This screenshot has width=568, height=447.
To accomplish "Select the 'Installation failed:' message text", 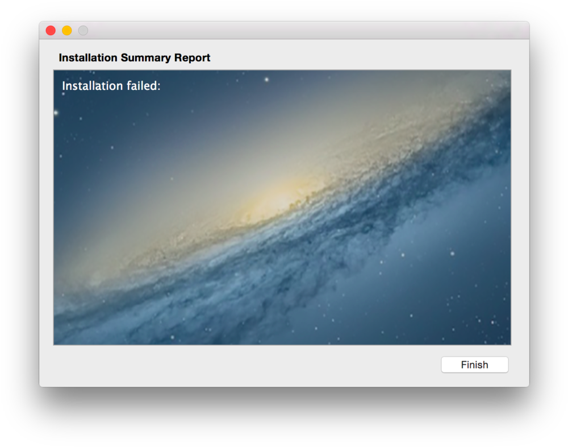I will point(111,86).
